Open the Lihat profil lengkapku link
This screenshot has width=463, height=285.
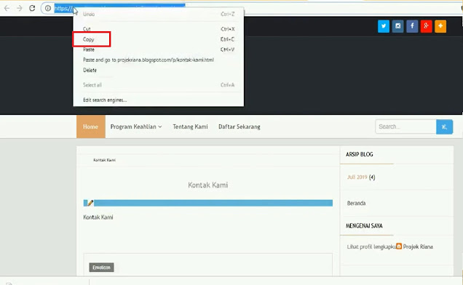[371, 246]
